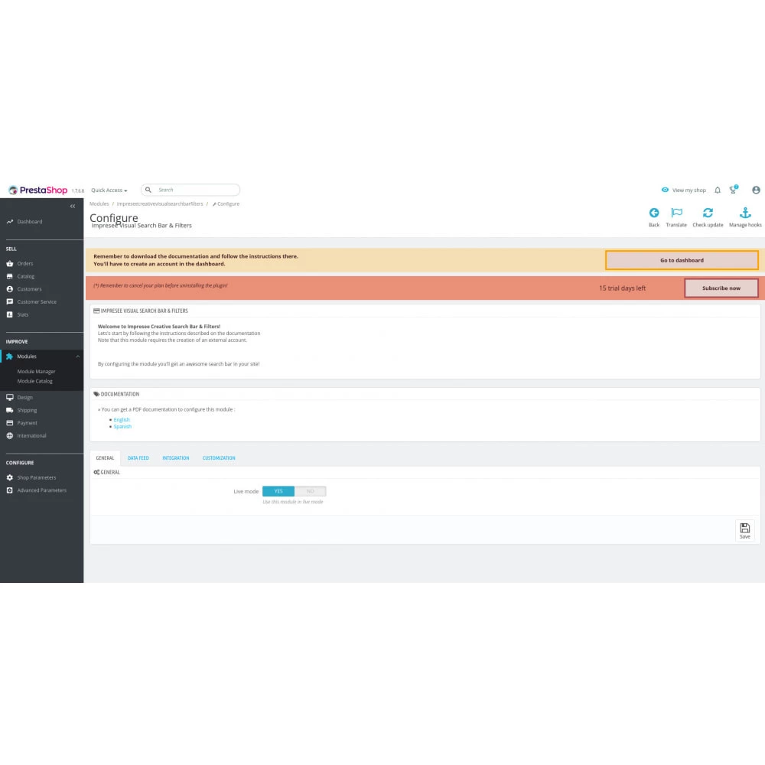Click the top Search field
Image resolution: width=765 pixels, height=765 pixels.
click(190, 190)
